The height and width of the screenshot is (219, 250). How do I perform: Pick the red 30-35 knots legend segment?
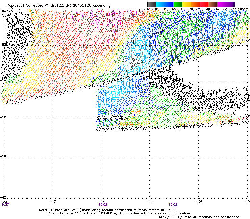pos(204,4)
